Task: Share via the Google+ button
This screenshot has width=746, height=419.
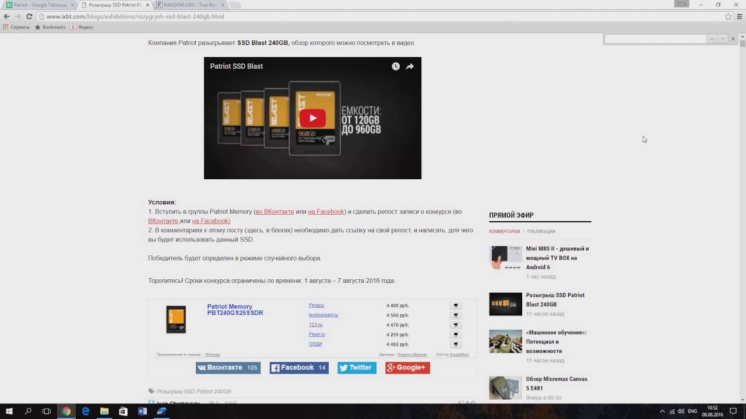Action: coord(407,368)
